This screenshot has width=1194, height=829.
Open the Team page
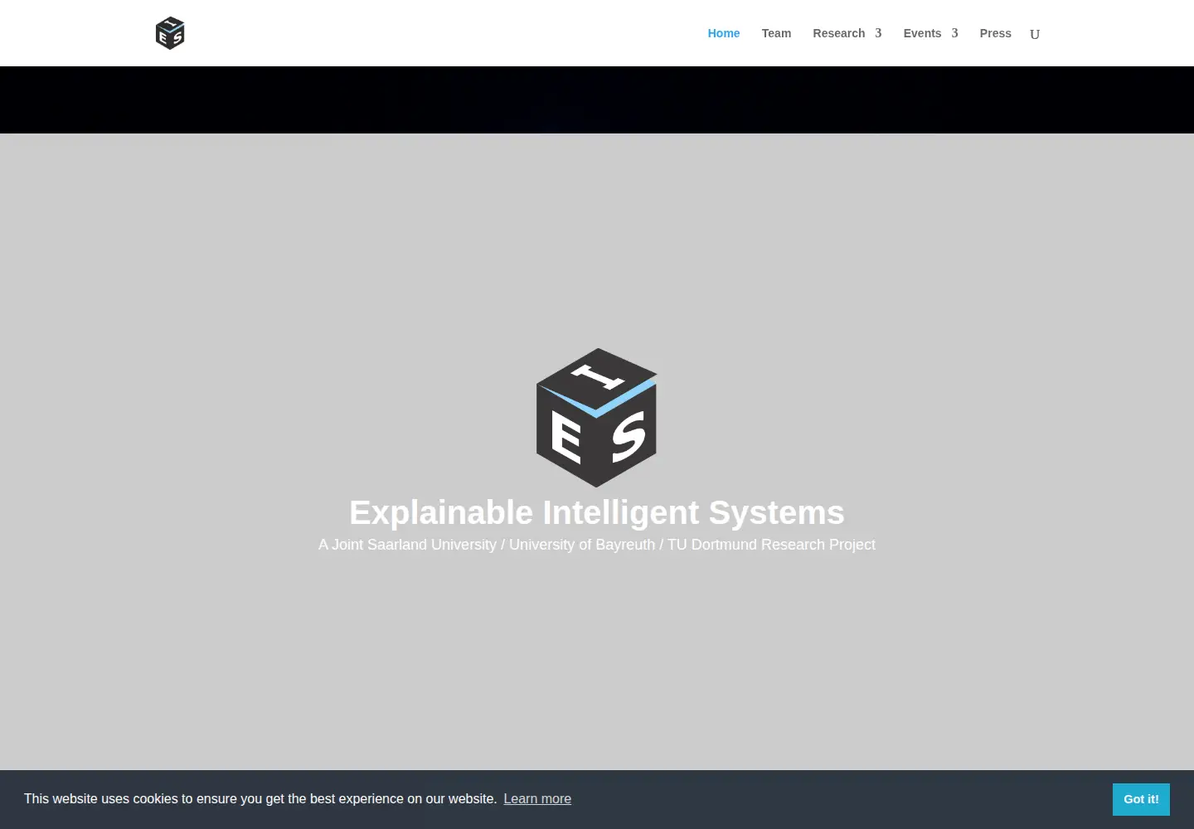(776, 33)
